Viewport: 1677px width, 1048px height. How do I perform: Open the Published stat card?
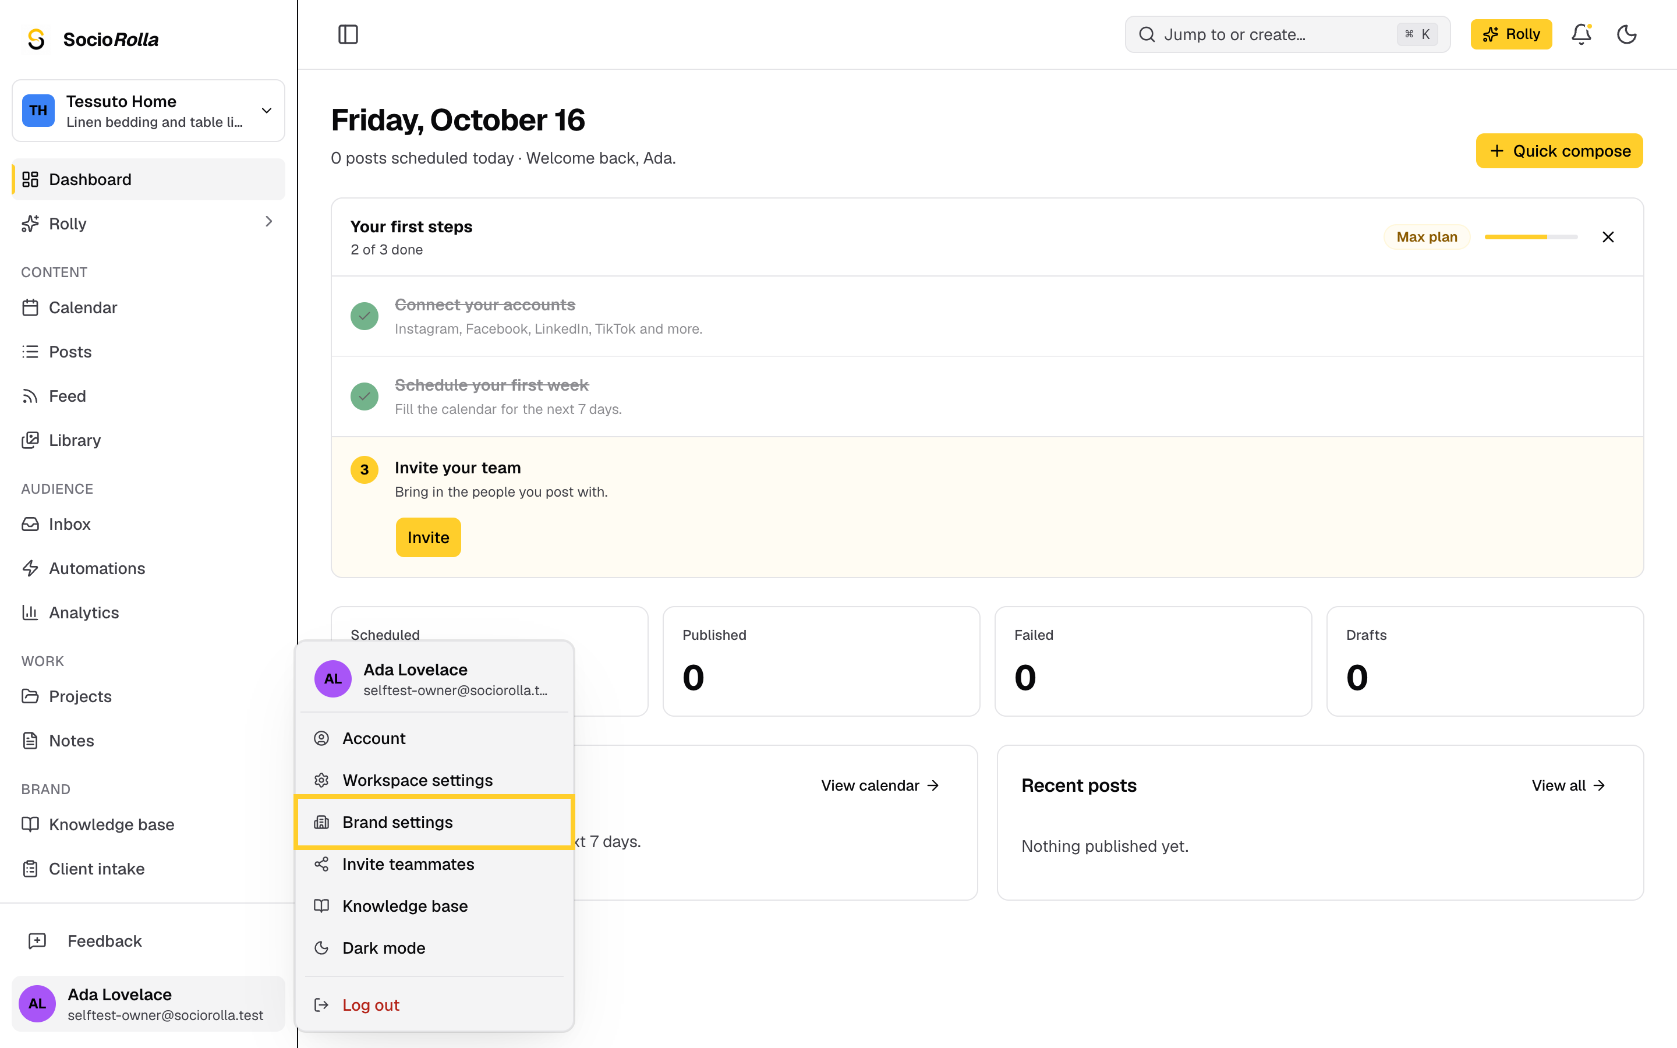[821, 661]
